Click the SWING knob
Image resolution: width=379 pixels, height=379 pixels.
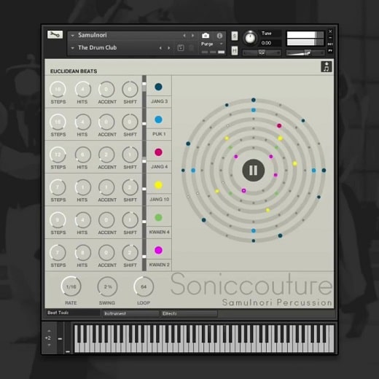(x=107, y=286)
